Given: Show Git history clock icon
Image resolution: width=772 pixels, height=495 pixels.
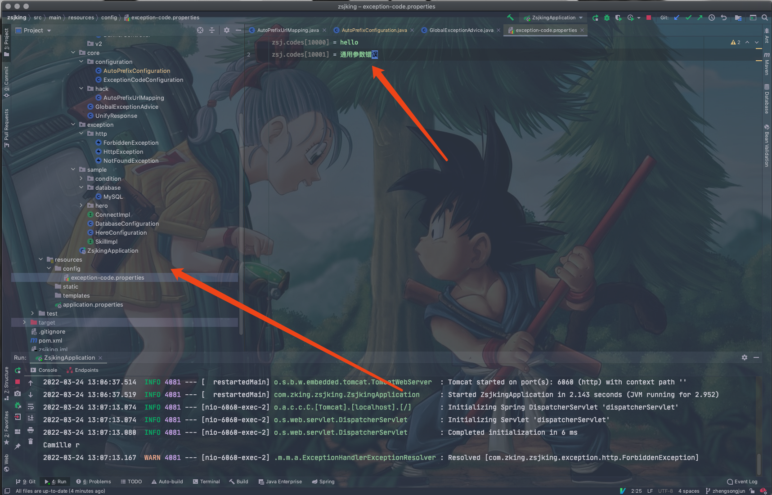Looking at the screenshot, I should tap(712, 18).
